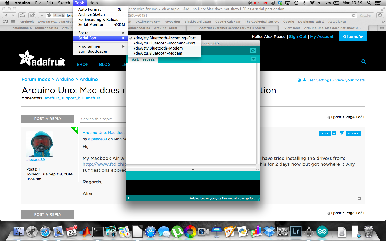Report the post with the exclamation icon
Screen dimensions: 386x241
click(x=342, y=133)
